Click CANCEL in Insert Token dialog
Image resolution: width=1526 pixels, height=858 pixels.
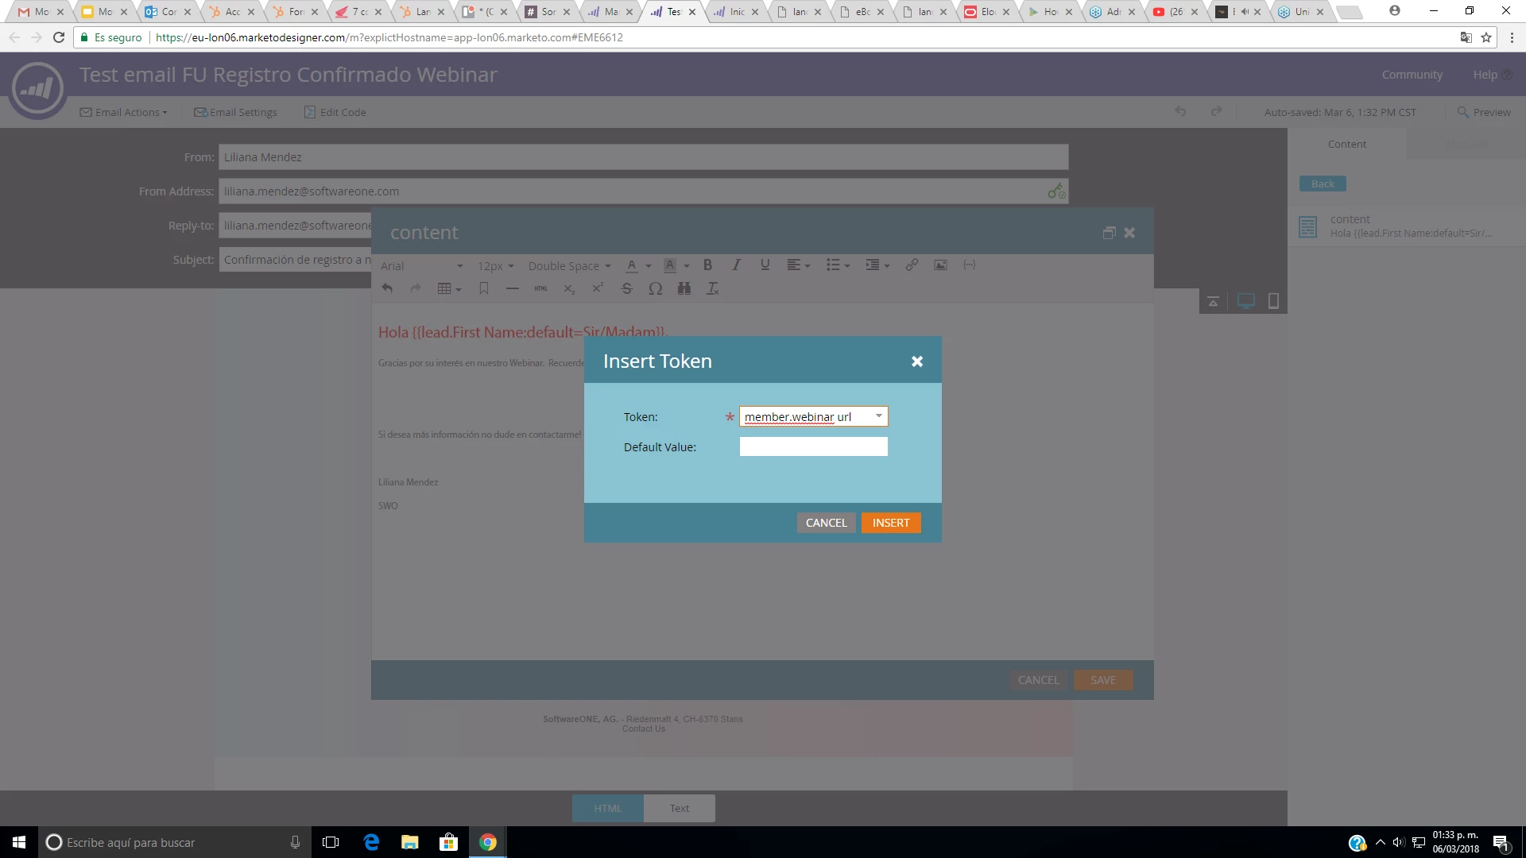tap(826, 523)
